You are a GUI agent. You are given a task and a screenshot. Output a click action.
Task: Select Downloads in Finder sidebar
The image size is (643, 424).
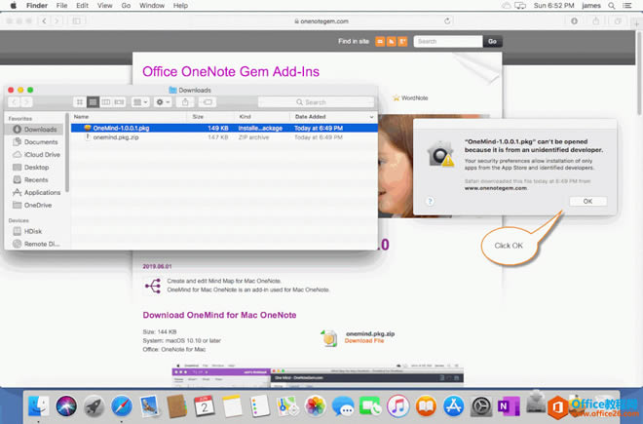[x=35, y=130]
